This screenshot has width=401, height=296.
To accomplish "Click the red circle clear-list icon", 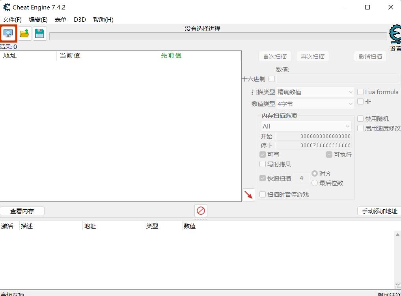I will 201,210.
